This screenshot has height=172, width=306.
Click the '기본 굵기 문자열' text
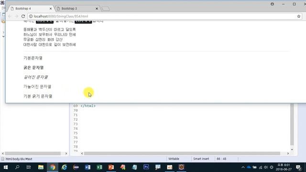tap(38, 96)
